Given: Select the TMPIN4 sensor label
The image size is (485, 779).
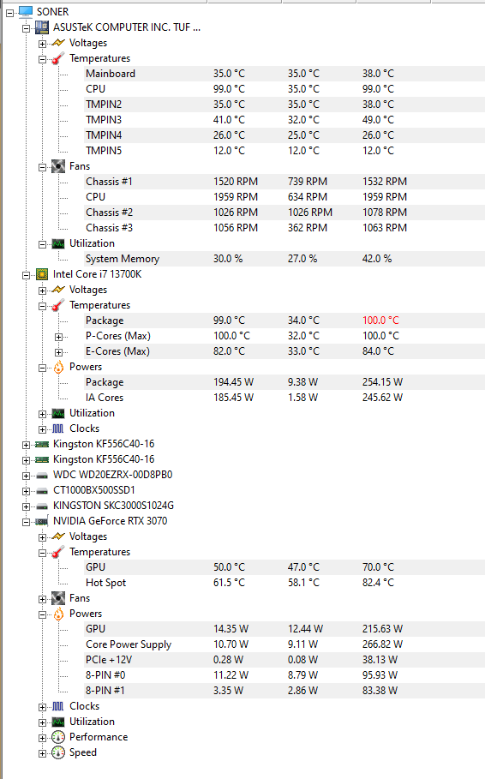Looking at the screenshot, I should click(x=104, y=135).
